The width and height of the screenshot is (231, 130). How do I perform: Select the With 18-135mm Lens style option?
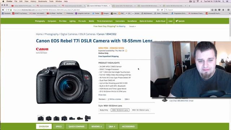[140, 110]
